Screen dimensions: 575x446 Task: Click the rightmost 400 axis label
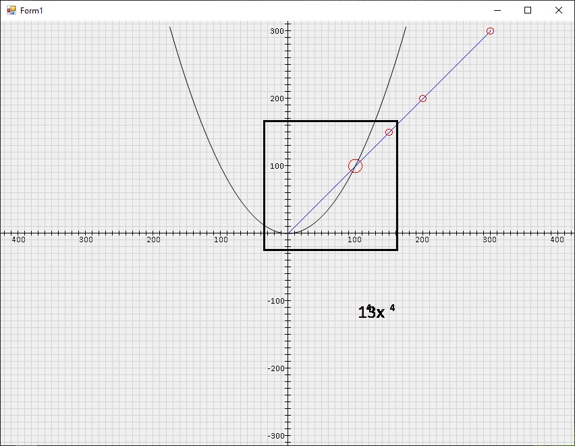coord(559,240)
